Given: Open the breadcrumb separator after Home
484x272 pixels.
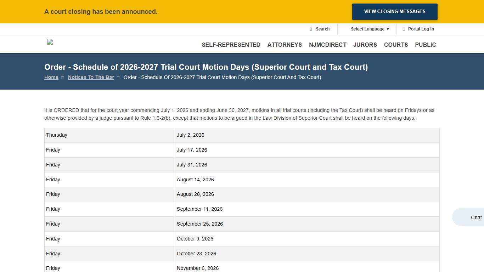Looking at the screenshot, I should [62, 77].
